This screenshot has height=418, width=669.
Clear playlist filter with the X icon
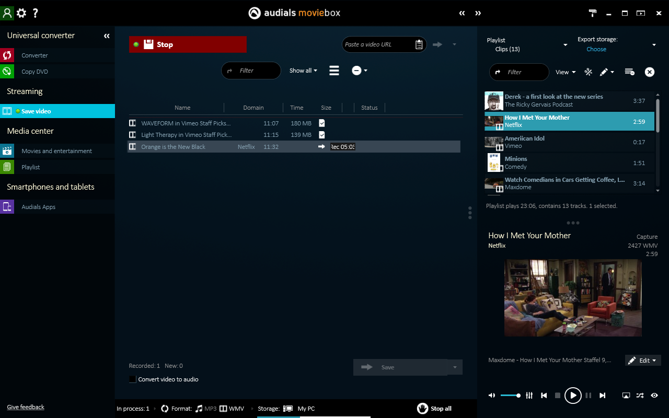click(x=649, y=72)
